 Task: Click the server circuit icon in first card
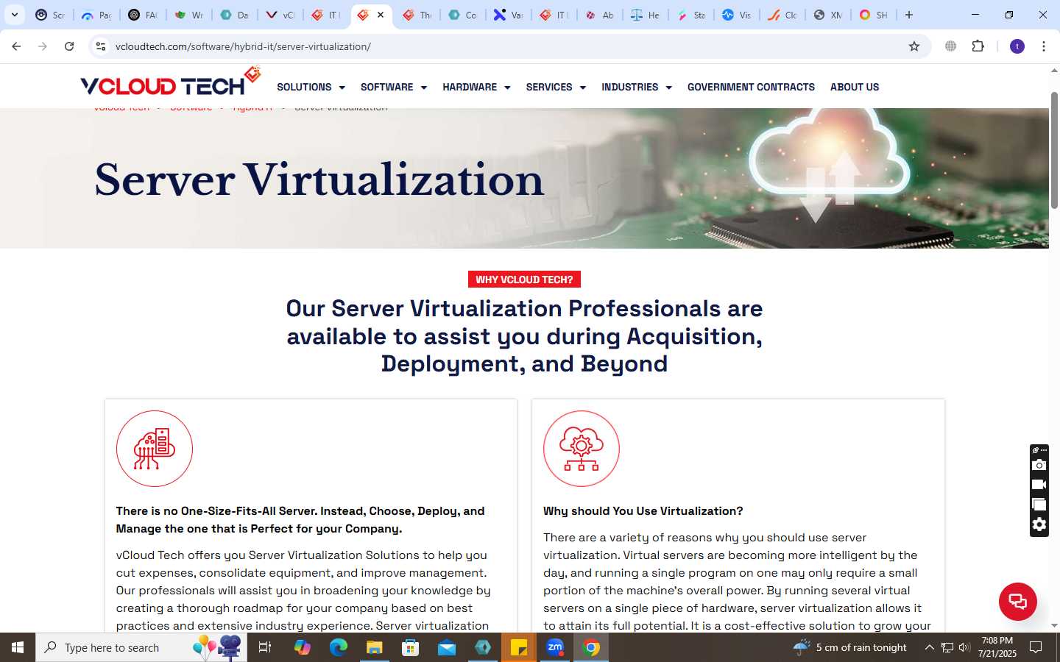point(155,449)
